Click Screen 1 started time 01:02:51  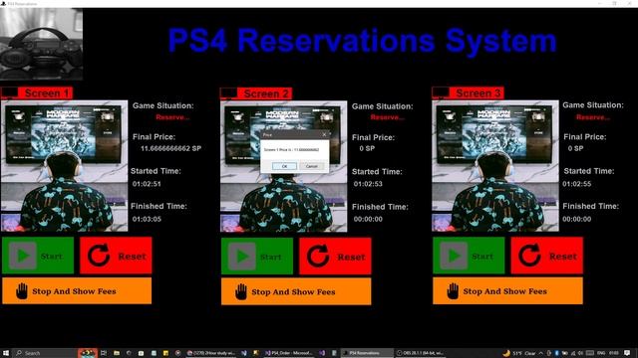[x=147, y=184]
